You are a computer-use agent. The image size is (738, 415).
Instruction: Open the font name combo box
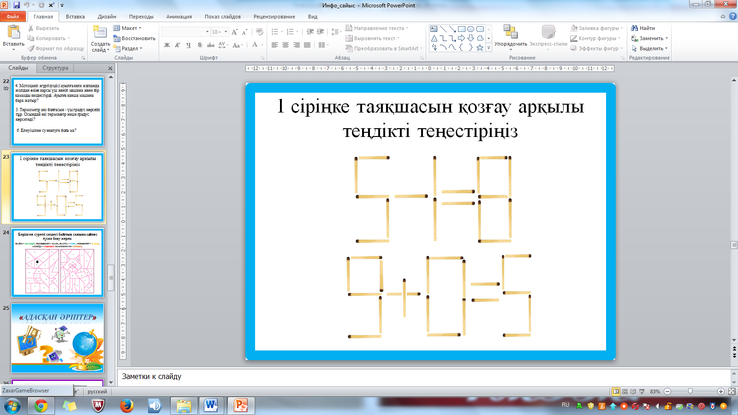click(185, 32)
